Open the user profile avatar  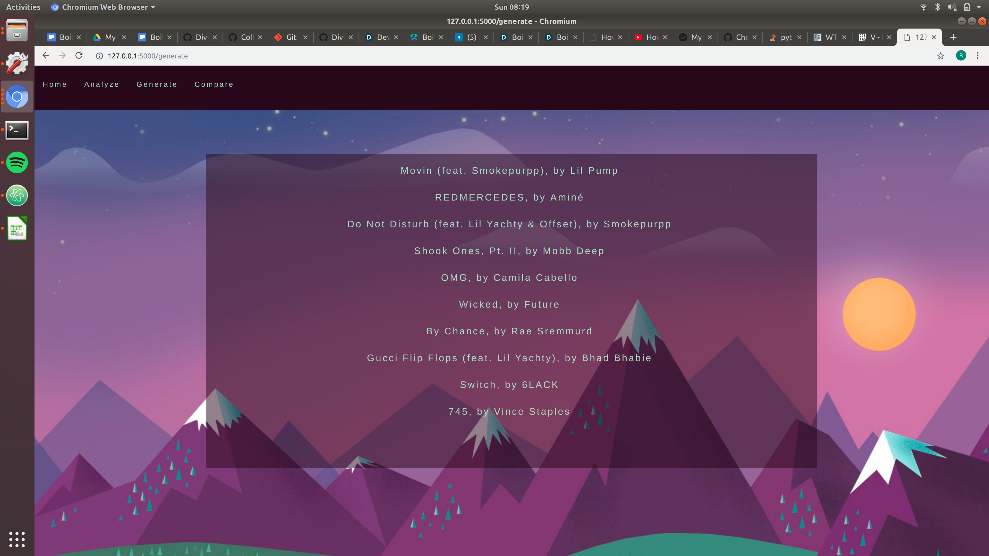point(961,56)
